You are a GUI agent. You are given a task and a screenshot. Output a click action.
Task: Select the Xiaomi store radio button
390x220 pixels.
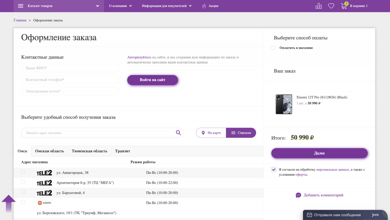click(23, 202)
